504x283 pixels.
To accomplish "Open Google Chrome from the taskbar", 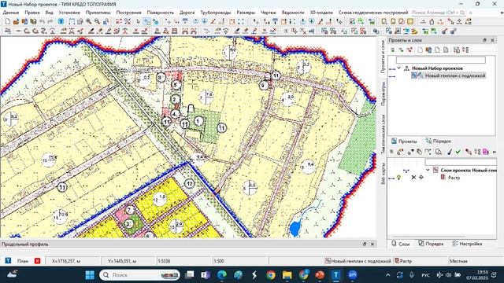I will 271,275.
